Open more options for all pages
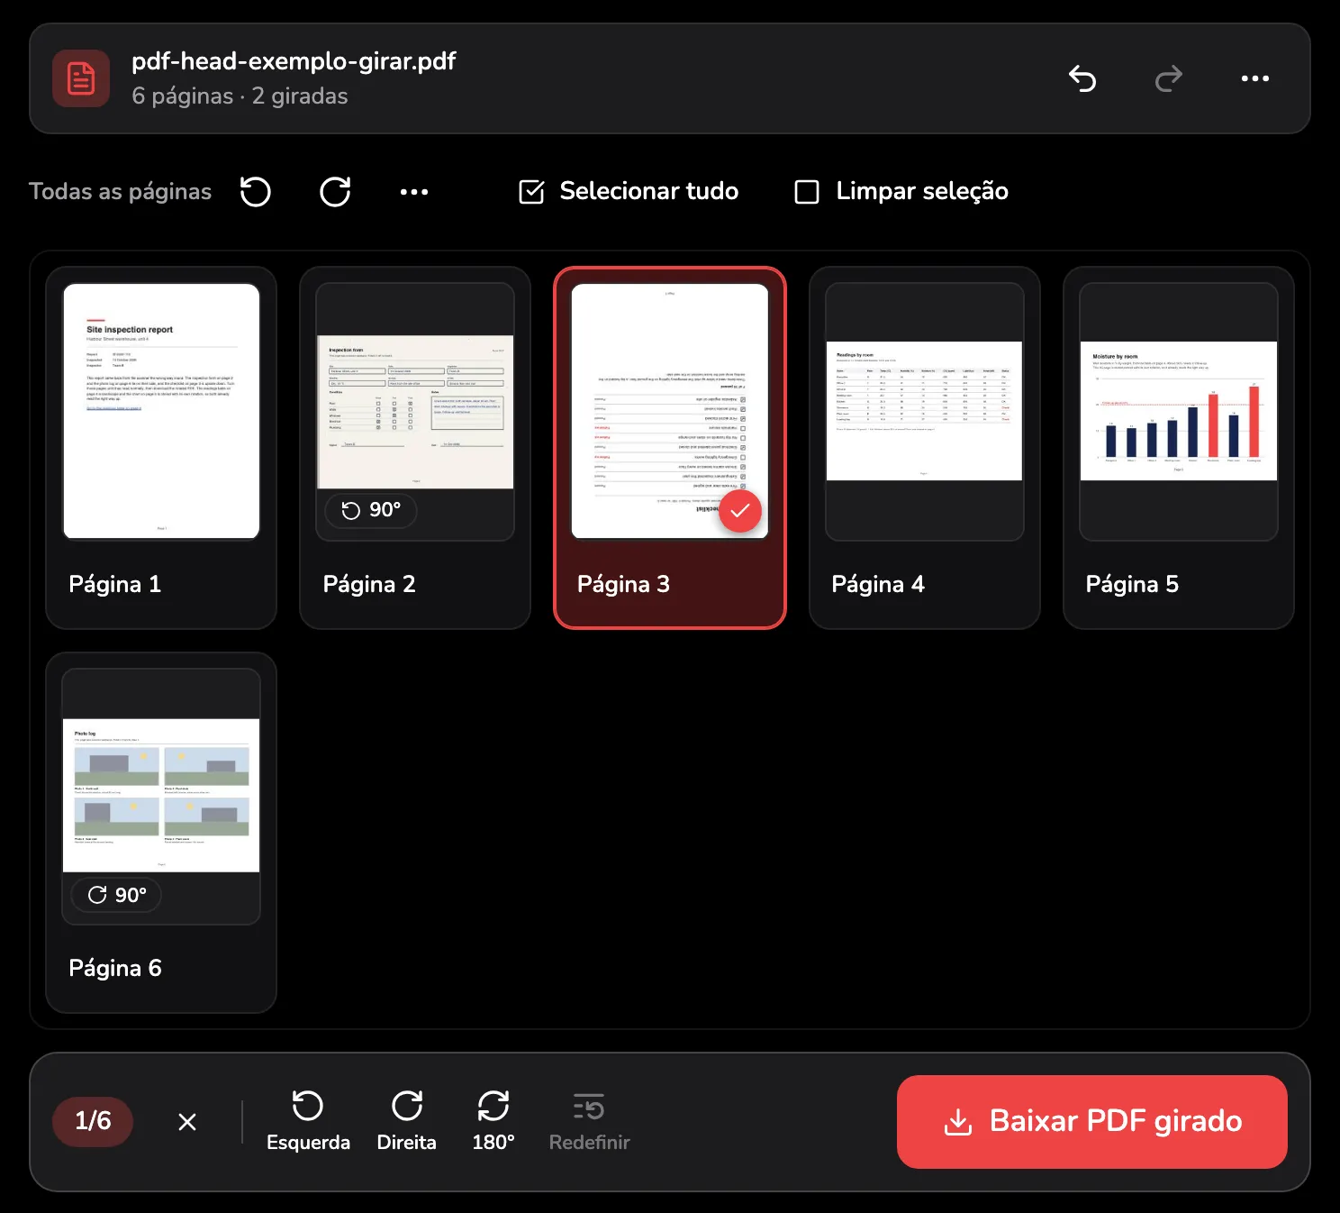Image resolution: width=1340 pixels, height=1213 pixels. pyautogui.click(x=414, y=191)
